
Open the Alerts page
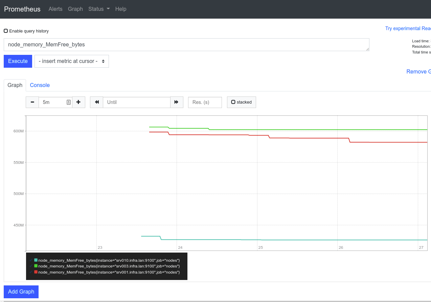pyautogui.click(x=55, y=9)
